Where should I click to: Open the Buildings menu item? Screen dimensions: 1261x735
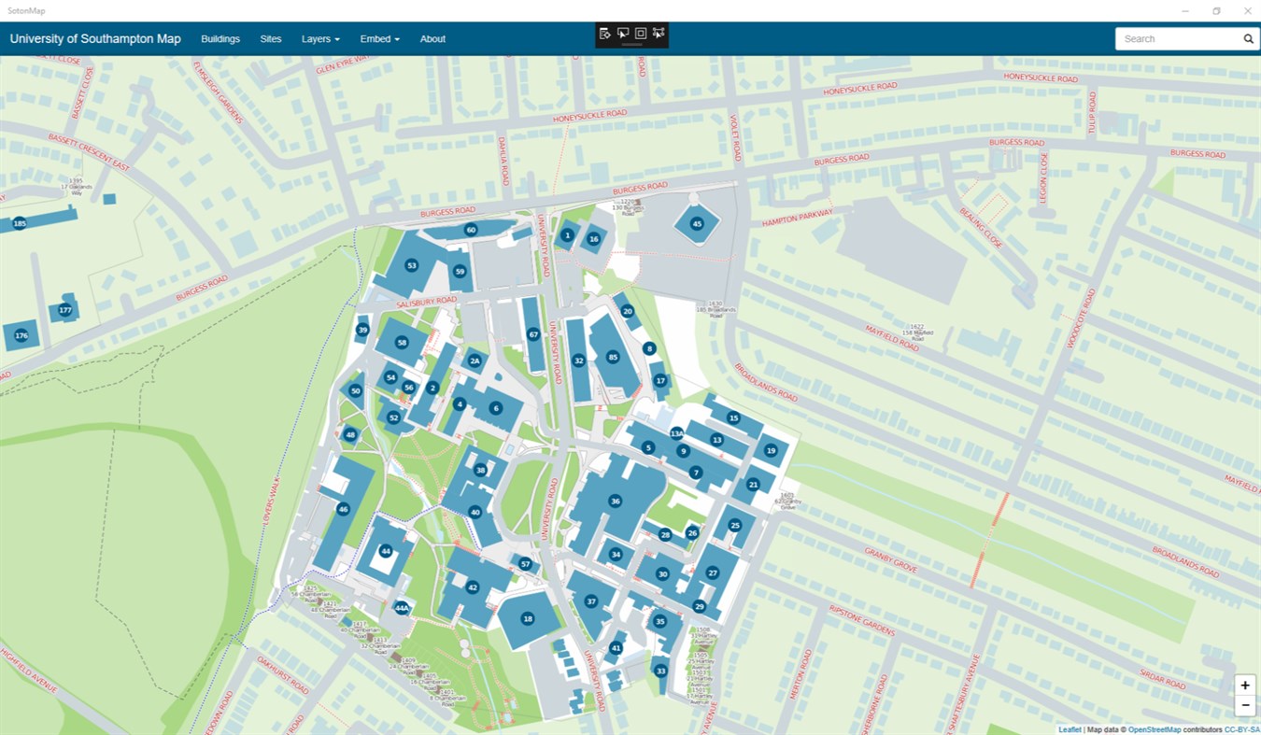coord(220,38)
